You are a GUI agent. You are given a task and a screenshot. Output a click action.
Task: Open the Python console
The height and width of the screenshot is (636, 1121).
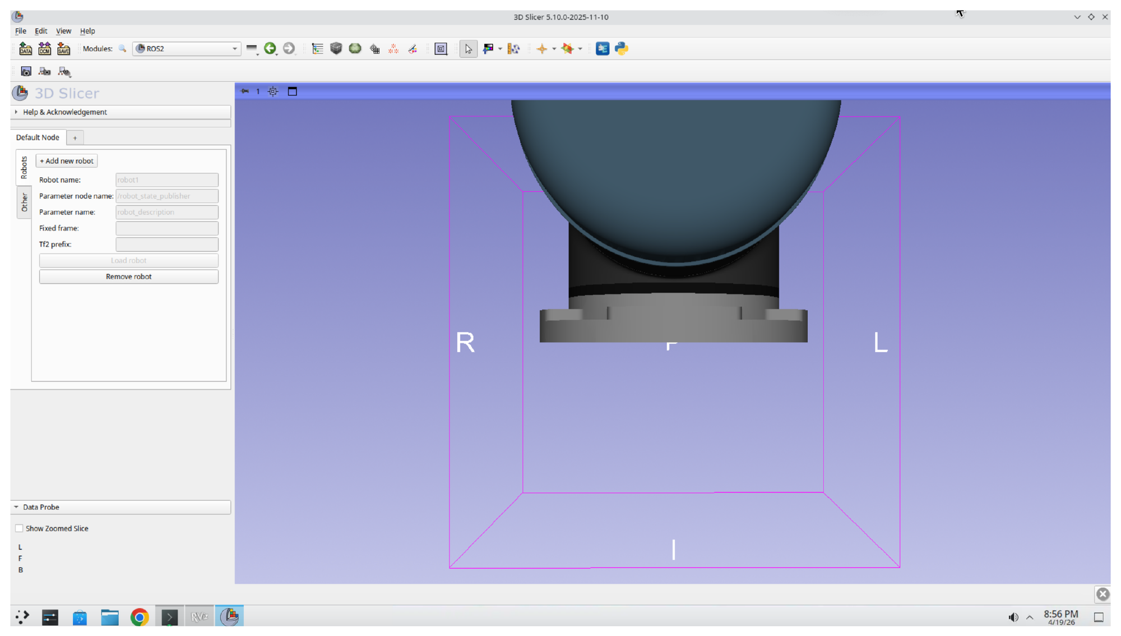(x=620, y=49)
